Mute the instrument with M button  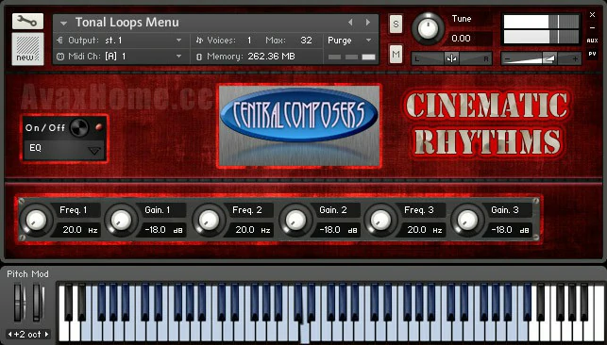point(396,55)
